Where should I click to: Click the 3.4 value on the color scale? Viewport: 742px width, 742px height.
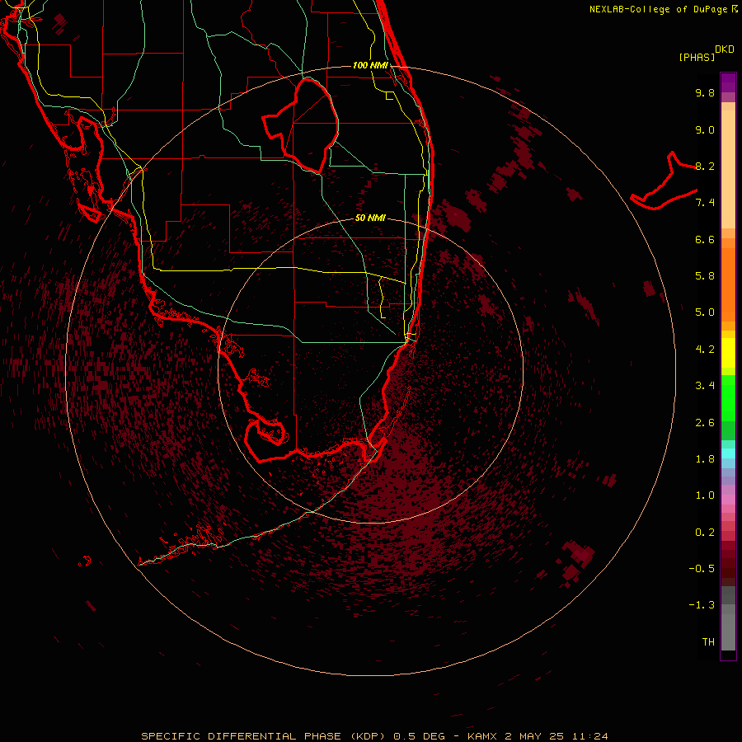click(705, 386)
